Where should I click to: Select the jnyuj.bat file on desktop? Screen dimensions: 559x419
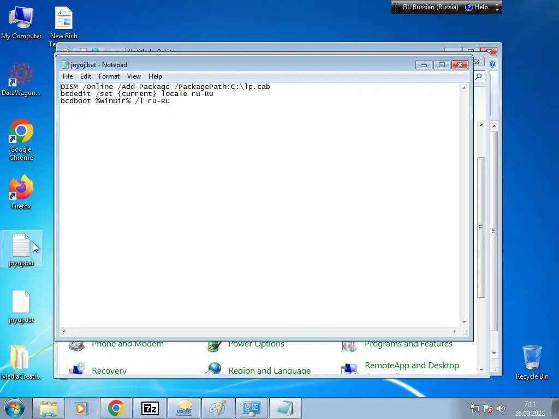click(21, 249)
